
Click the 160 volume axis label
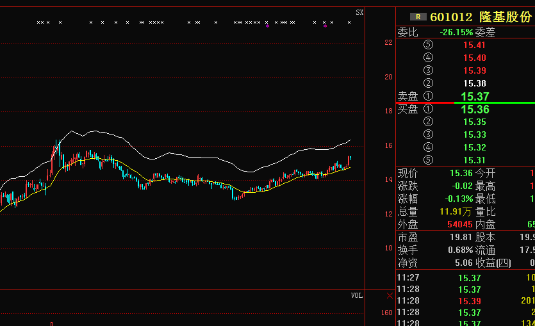(x=386, y=313)
